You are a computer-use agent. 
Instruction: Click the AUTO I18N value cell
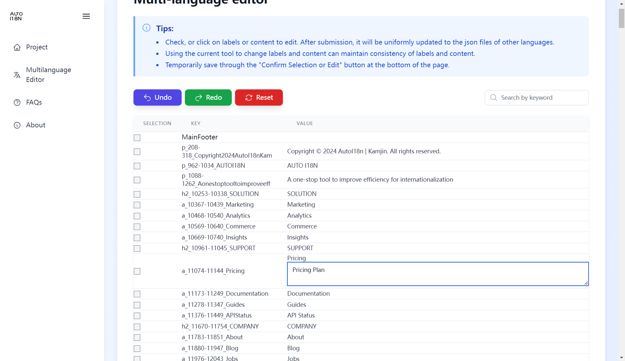[302, 165]
